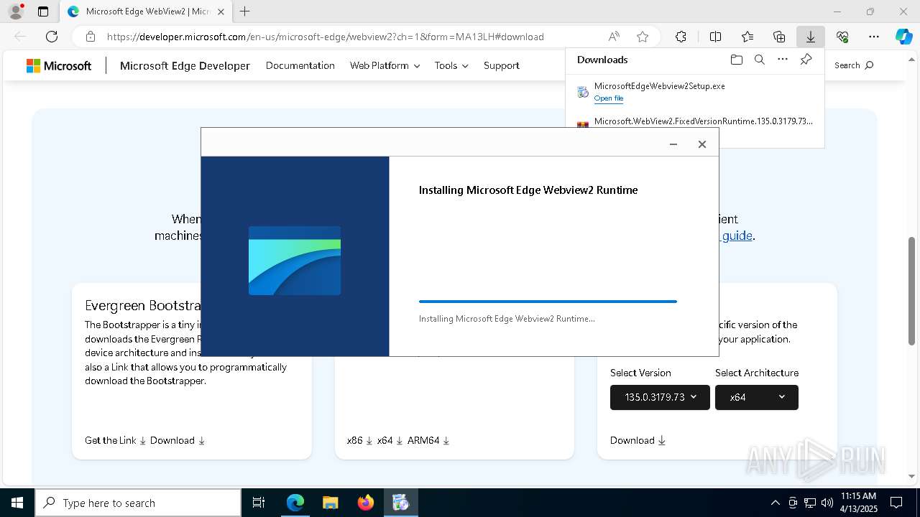Download x64 Evergreen Standalone Installer

390,440
